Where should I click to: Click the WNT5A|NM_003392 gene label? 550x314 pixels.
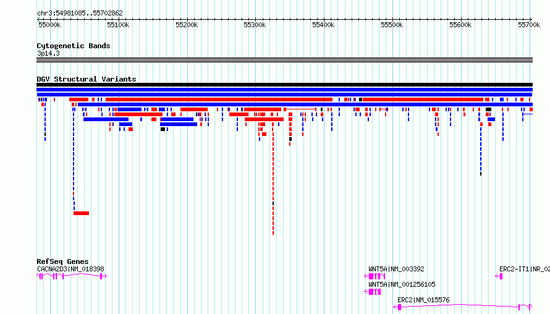click(x=396, y=269)
